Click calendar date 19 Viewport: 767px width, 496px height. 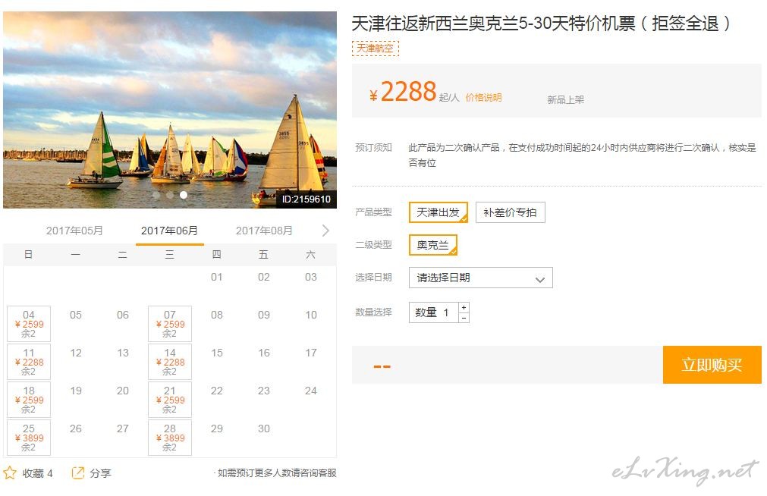point(76,391)
